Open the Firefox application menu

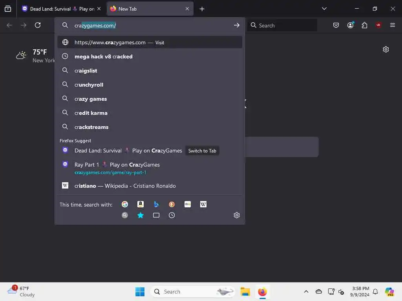[393, 25]
